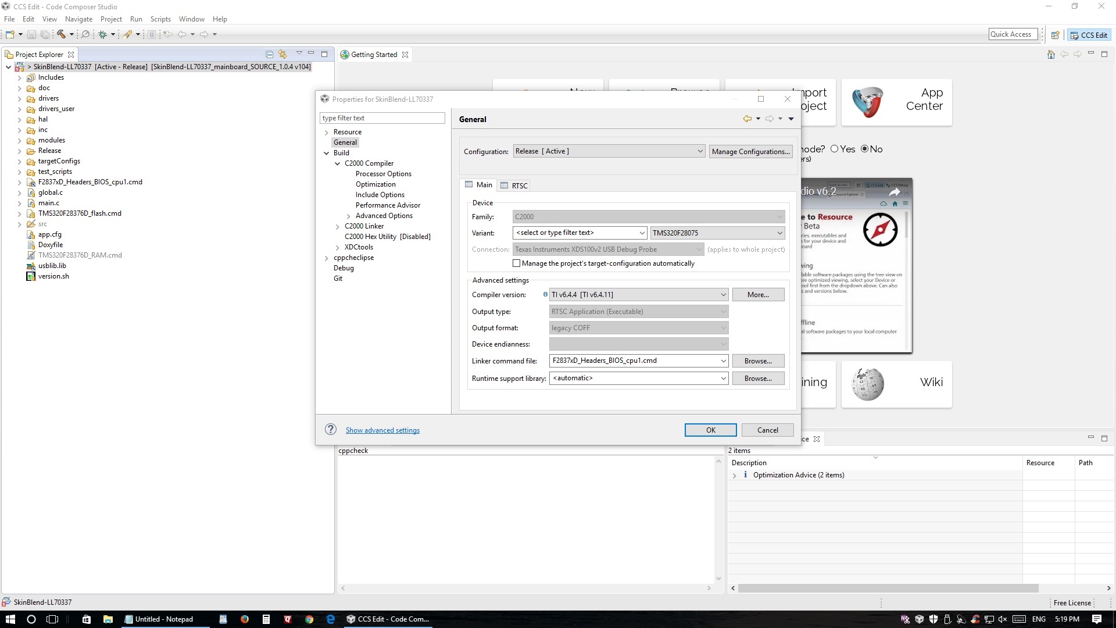Open the Compiler version dropdown
1116x628 pixels.
[x=638, y=295]
